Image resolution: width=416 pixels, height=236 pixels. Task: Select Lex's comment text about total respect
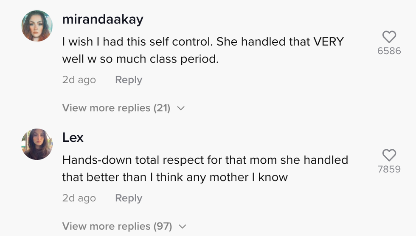(205, 168)
